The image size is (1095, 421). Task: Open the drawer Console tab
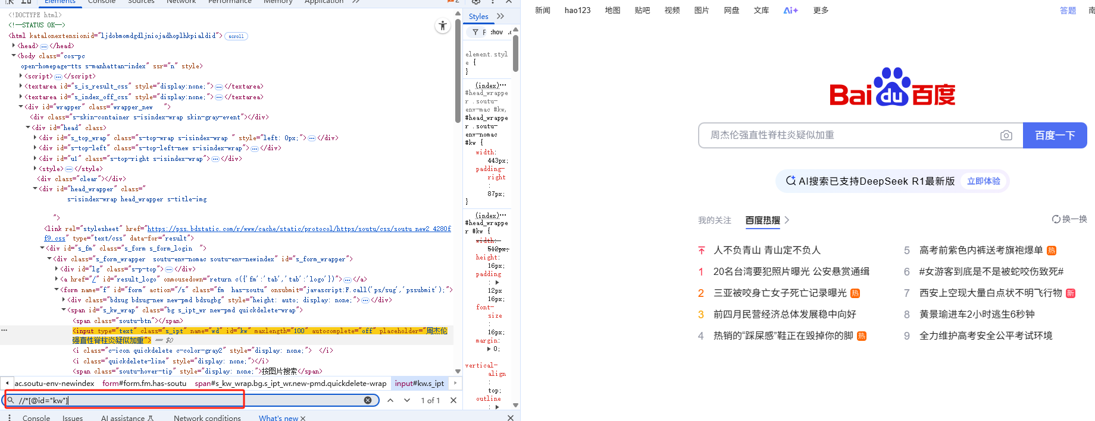pyautogui.click(x=36, y=418)
